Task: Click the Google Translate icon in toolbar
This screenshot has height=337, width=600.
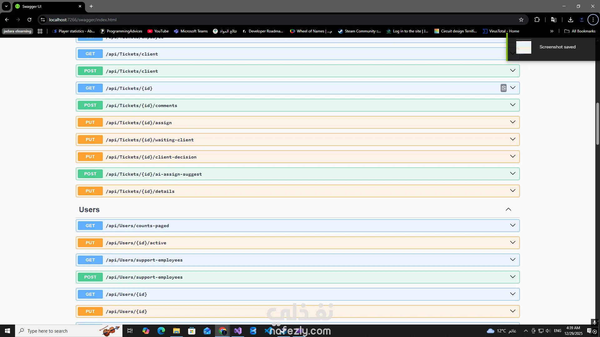Action: tap(554, 20)
